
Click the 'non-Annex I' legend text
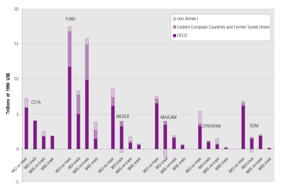click(188, 19)
